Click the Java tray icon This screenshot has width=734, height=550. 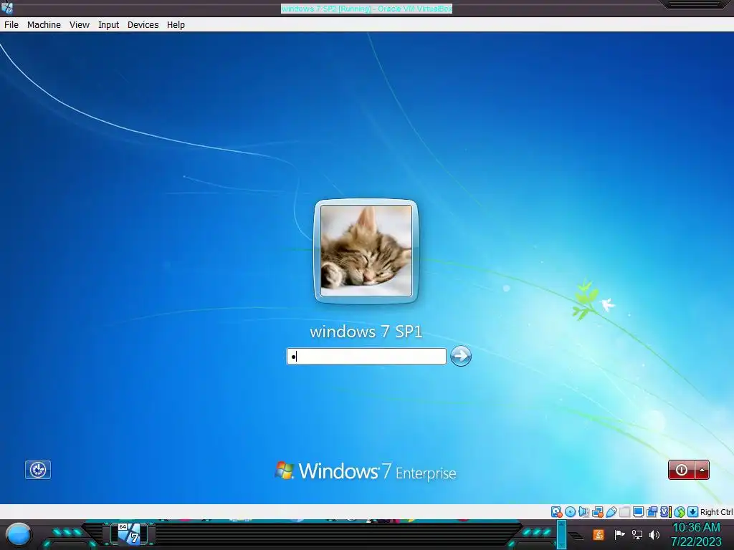click(x=599, y=534)
